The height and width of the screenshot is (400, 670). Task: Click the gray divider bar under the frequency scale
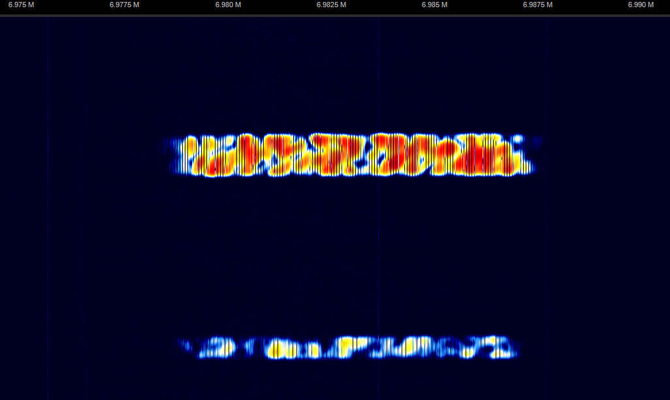(x=335, y=15)
